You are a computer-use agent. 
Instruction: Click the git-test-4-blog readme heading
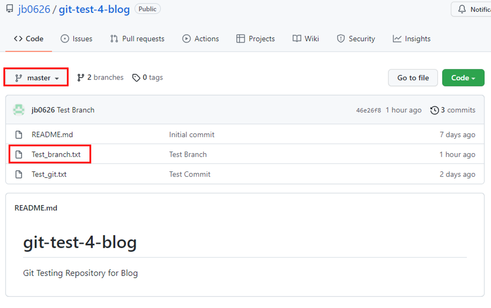click(80, 243)
